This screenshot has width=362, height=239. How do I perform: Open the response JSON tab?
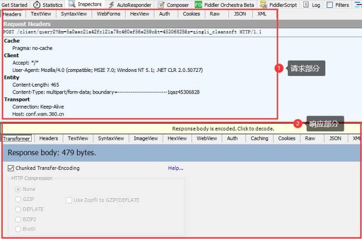(335, 138)
